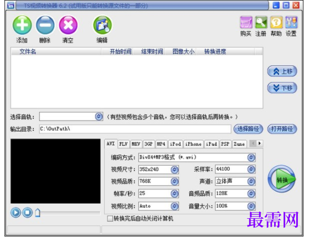The width and height of the screenshot is (309, 237).
Task: Move selected file down with 下移 button
Action: [x=282, y=88]
